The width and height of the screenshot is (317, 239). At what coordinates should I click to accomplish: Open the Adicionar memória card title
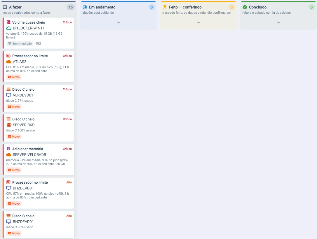tap(28, 149)
